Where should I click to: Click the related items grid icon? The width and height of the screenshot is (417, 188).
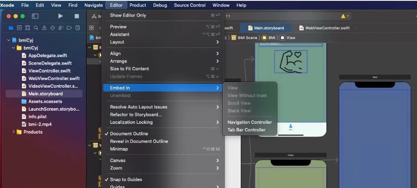pos(91,28)
